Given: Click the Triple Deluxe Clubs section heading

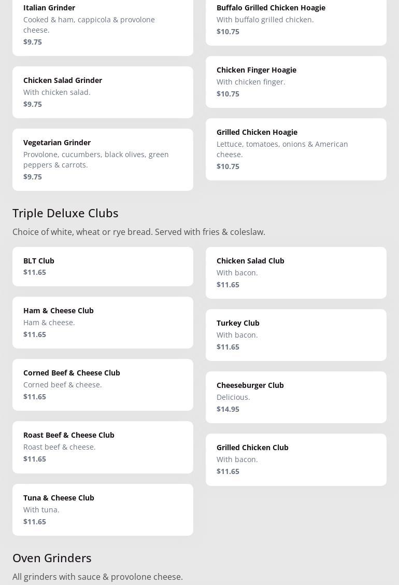Looking at the screenshot, I should (65, 213).
